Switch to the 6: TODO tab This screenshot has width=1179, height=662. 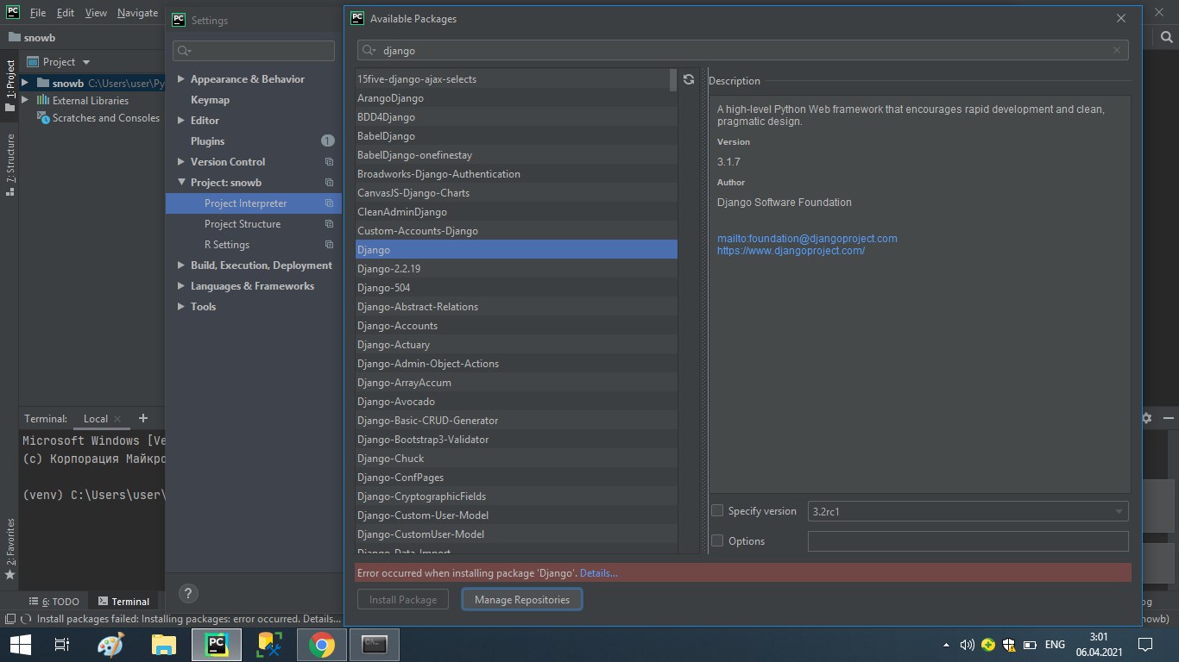[54, 602]
